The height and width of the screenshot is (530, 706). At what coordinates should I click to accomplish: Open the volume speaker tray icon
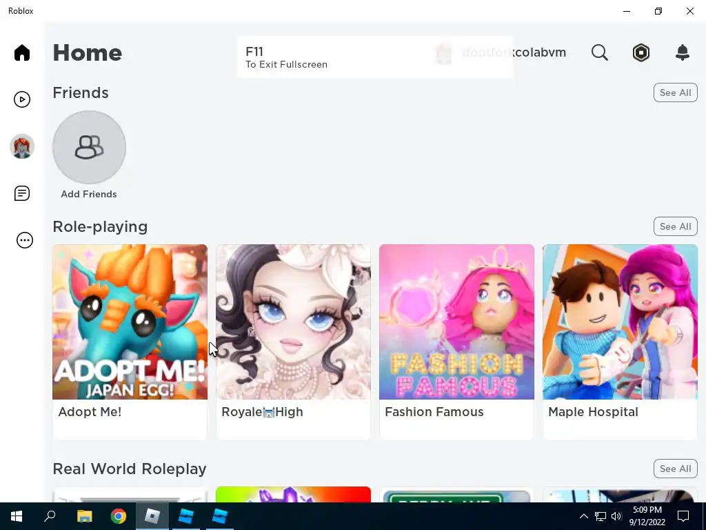pyautogui.click(x=616, y=516)
